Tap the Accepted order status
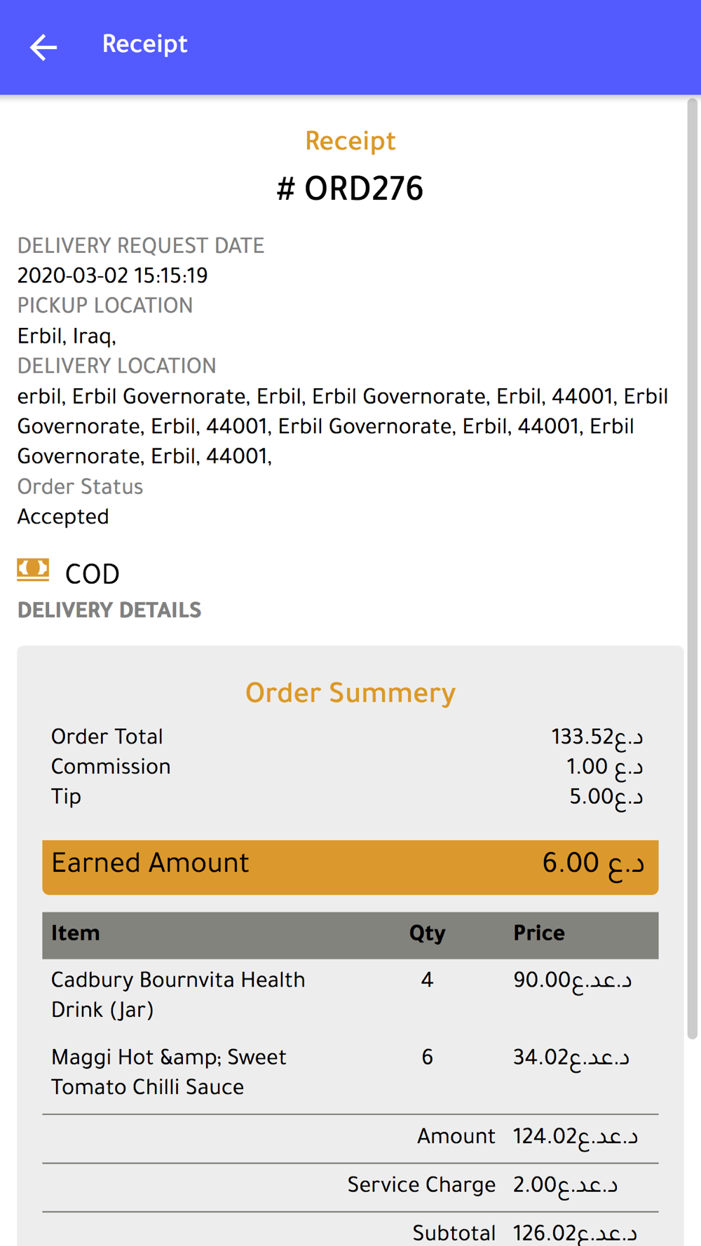This screenshot has width=701, height=1246. [x=63, y=517]
